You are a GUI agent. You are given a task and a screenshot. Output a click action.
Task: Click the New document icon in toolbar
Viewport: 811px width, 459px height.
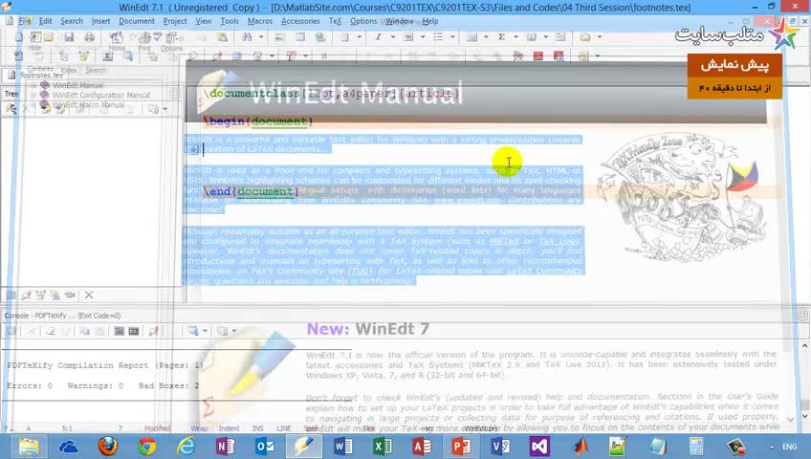coord(18,37)
